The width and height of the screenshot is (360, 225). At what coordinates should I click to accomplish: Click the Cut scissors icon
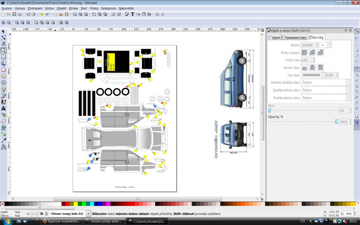[61, 14]
